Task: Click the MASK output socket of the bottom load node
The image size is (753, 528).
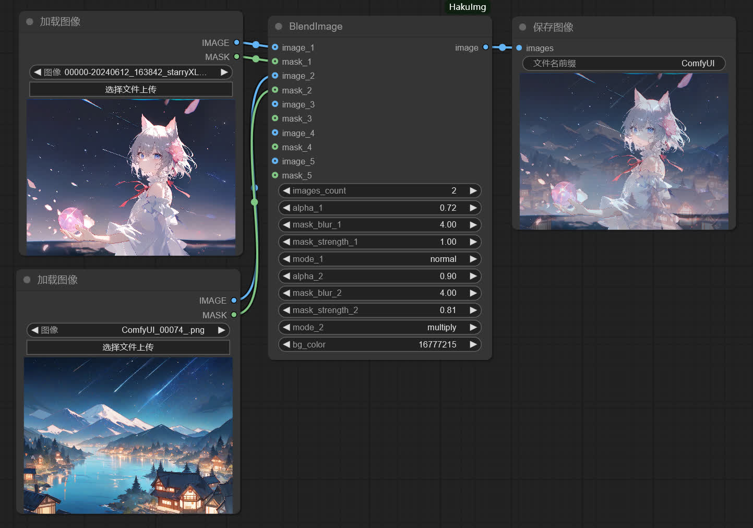Action: [234, 315]
